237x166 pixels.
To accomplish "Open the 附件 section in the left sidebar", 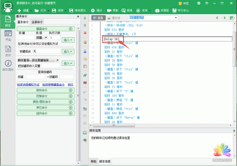I will click(8, 51).
